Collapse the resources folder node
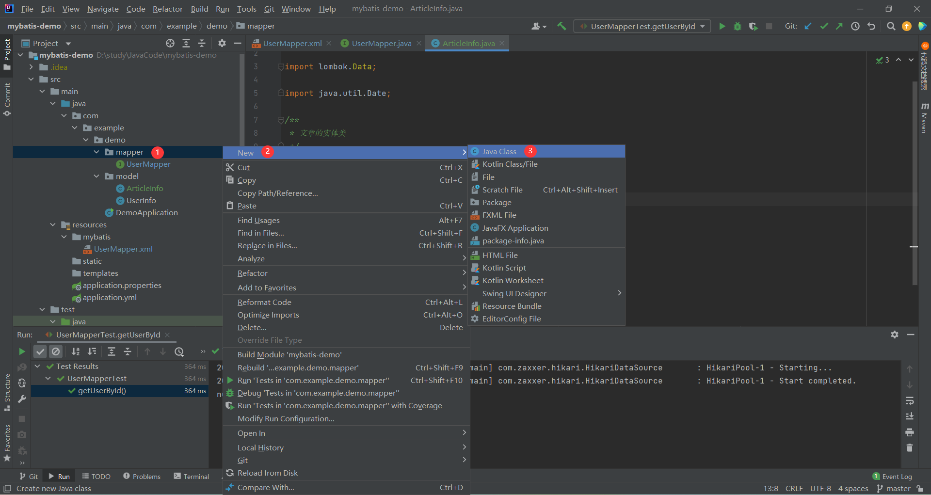This screenshot has width=931, height=495. 53,224
